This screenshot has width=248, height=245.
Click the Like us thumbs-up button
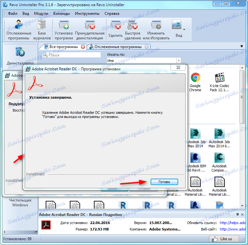(x=224, y=239)
